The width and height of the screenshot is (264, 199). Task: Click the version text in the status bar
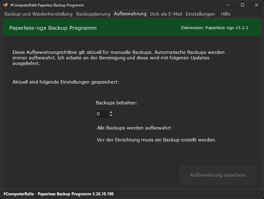[x=58, y=194]
